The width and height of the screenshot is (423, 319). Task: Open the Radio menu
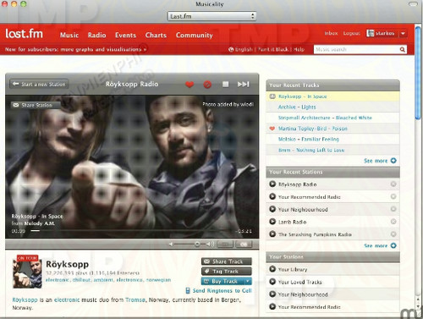[x=96, y=35]
